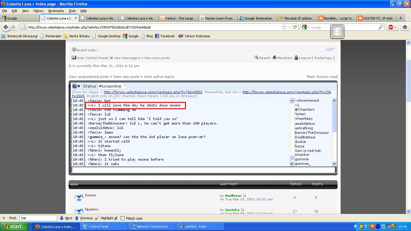Click the floating download arrow overlay button
411x231 pixels.
337,32
